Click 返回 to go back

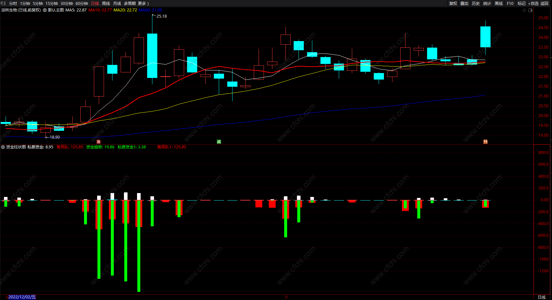tap(544, 4)
